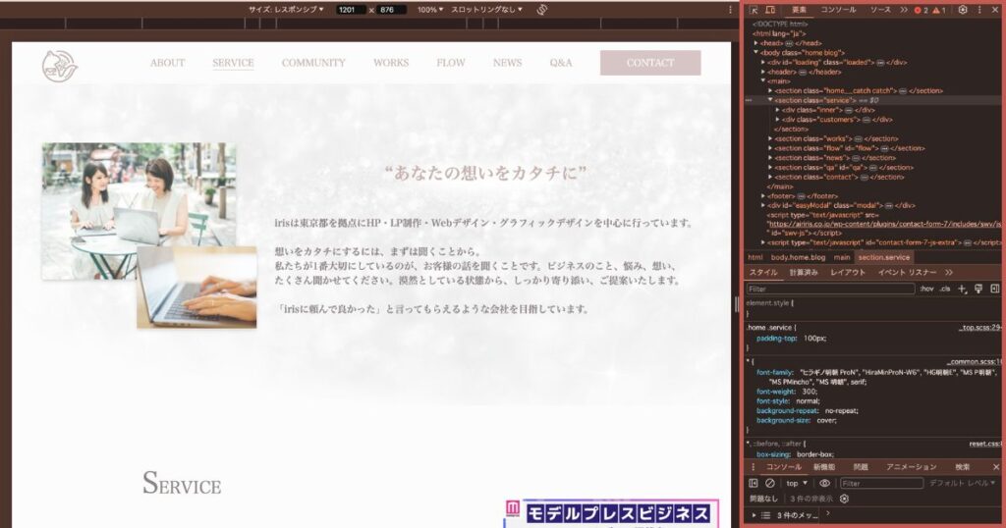Image resolution: width=1006 pixels, height=528 pixels.
Task: Switch to the ソース tab
Action: point(880,10)
